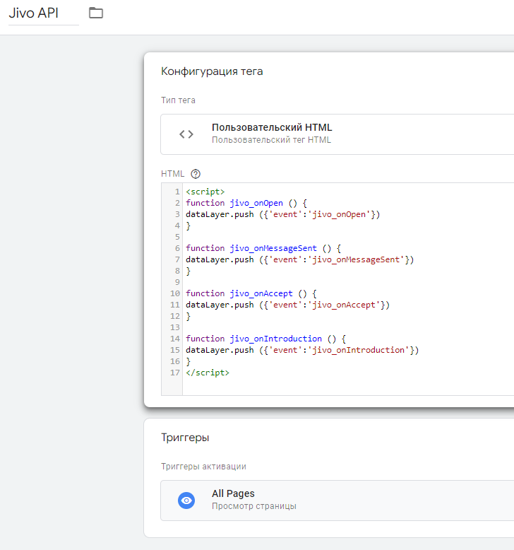
Task: Click the function jivo_onAccept code line
Action: coord(252,293)
